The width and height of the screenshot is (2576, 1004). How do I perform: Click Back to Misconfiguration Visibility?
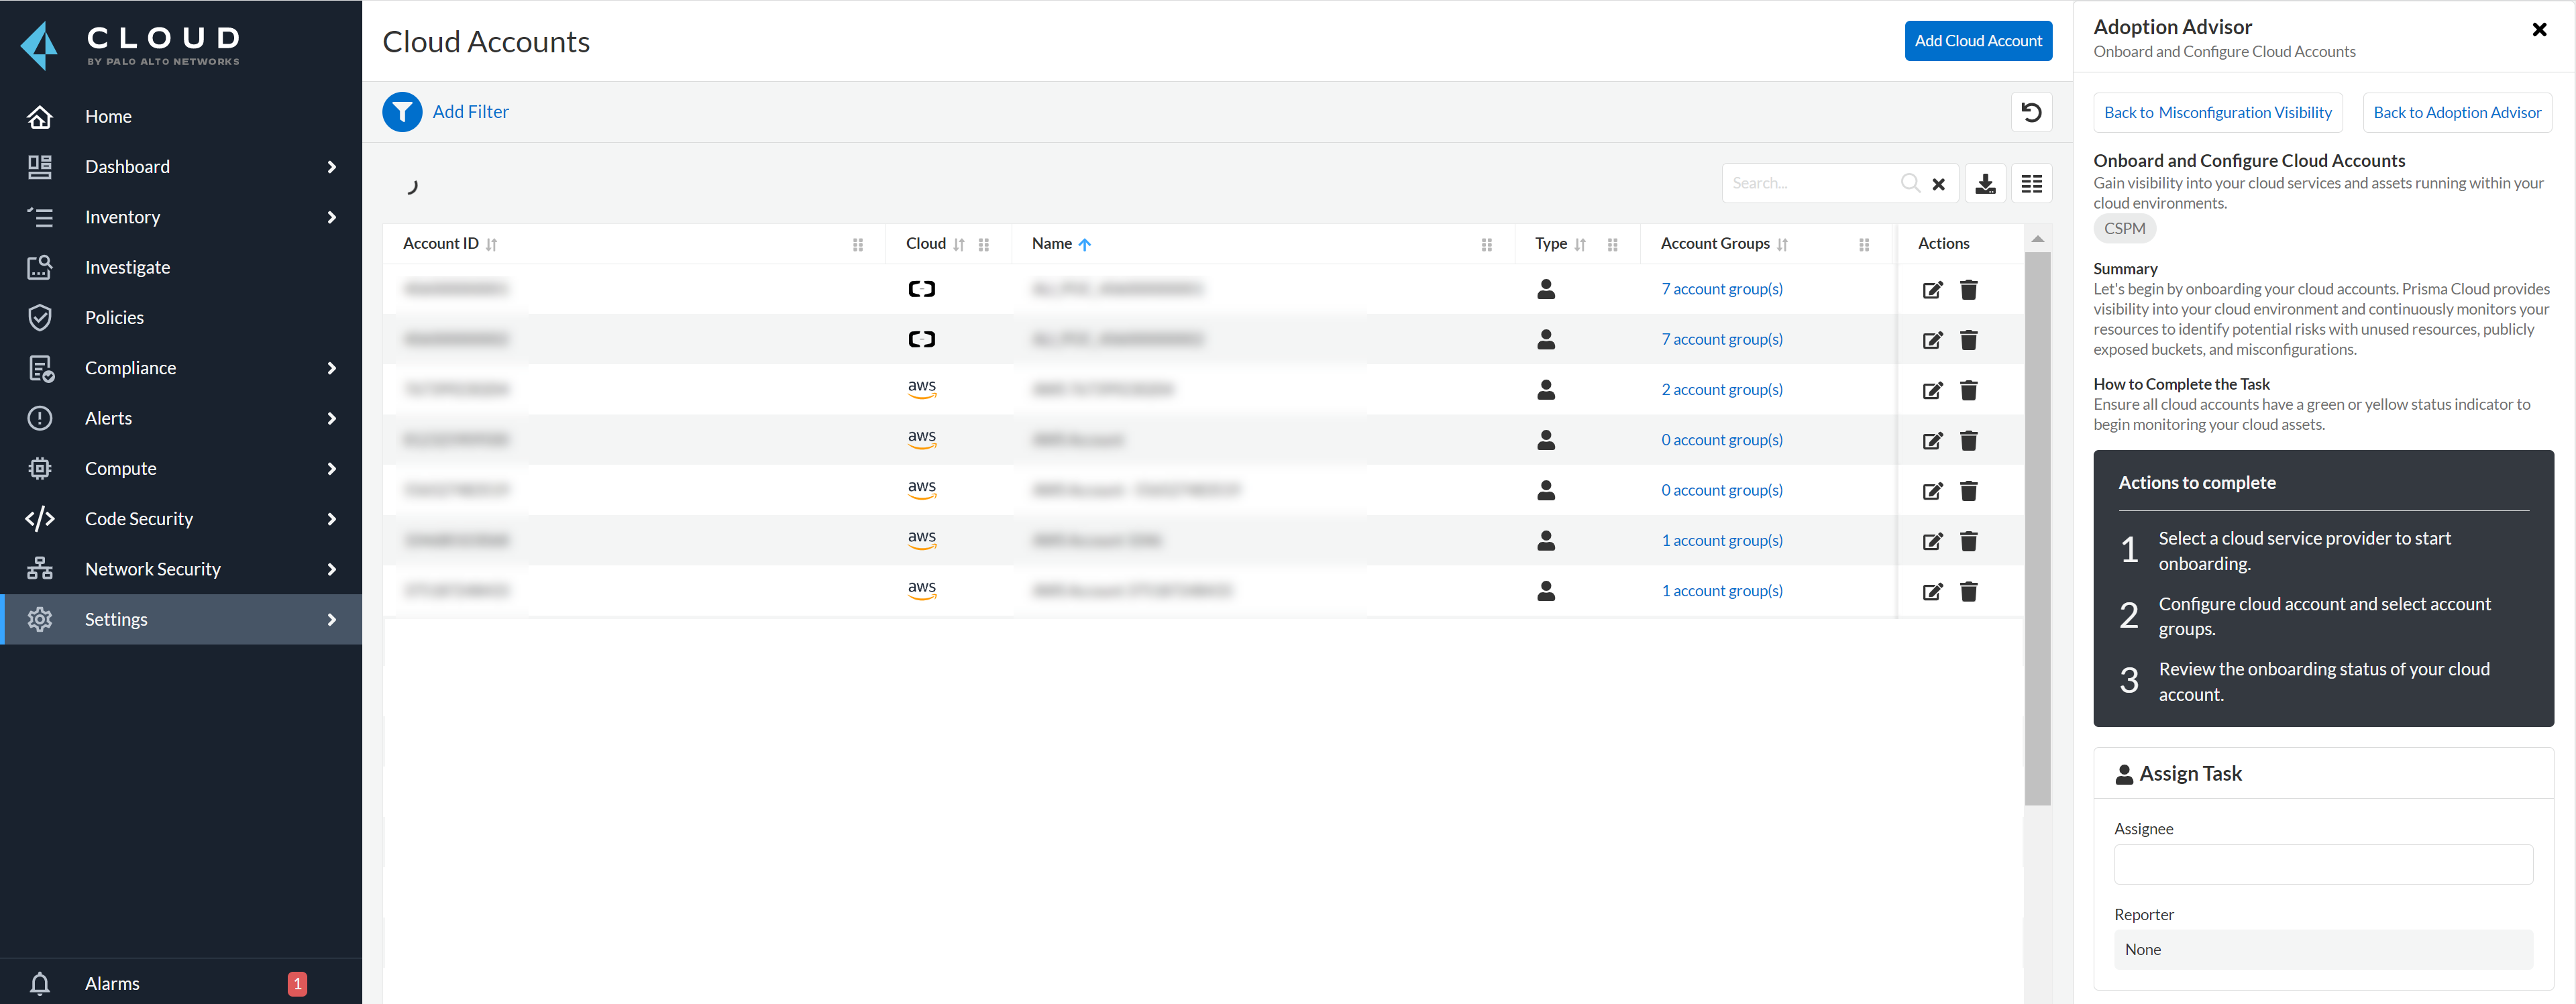pos(2217,112)
